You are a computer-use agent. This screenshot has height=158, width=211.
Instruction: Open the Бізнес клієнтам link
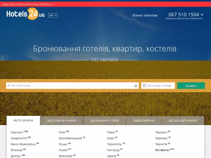tap(145, 15)
